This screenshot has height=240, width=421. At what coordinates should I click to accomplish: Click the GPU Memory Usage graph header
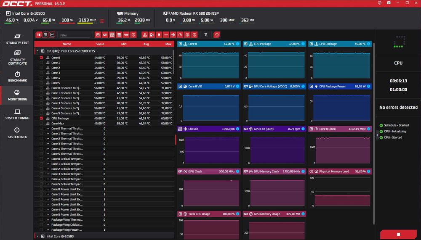tap(274, 214)
